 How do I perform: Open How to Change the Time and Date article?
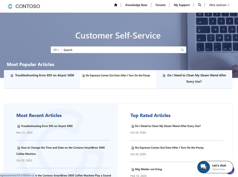61,151
